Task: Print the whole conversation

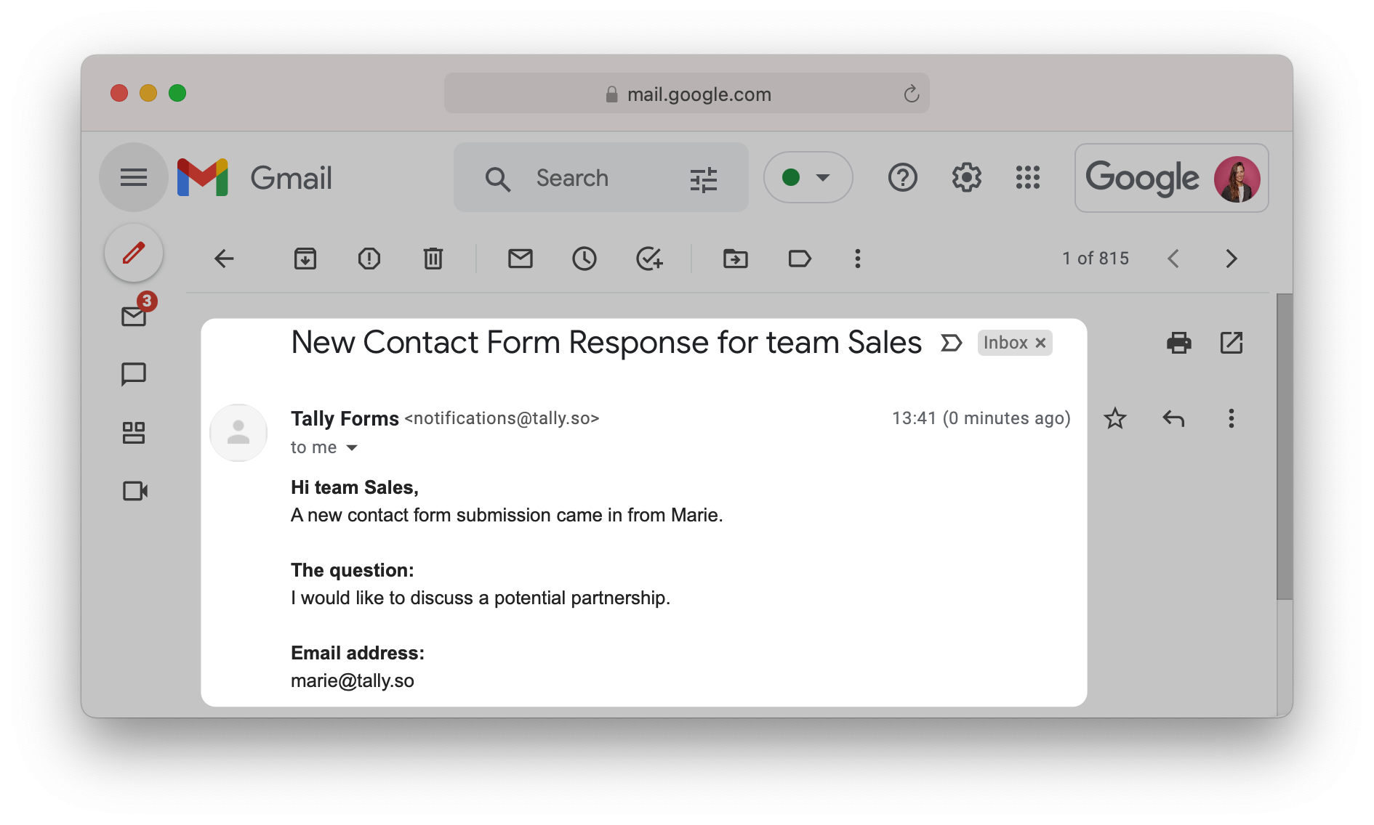Action: pyautogui.click(x=1179, y=343)
